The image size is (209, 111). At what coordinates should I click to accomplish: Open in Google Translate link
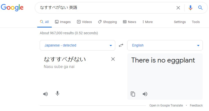point(166,105)
